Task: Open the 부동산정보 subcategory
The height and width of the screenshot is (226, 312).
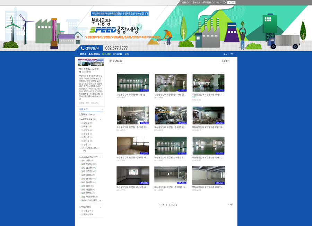Action: click(88, 214)
